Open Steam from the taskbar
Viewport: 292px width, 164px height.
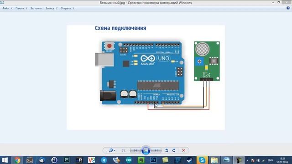pos(190,160)
